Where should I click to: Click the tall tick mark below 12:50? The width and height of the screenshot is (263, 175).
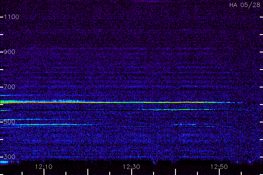click(219, 172)
